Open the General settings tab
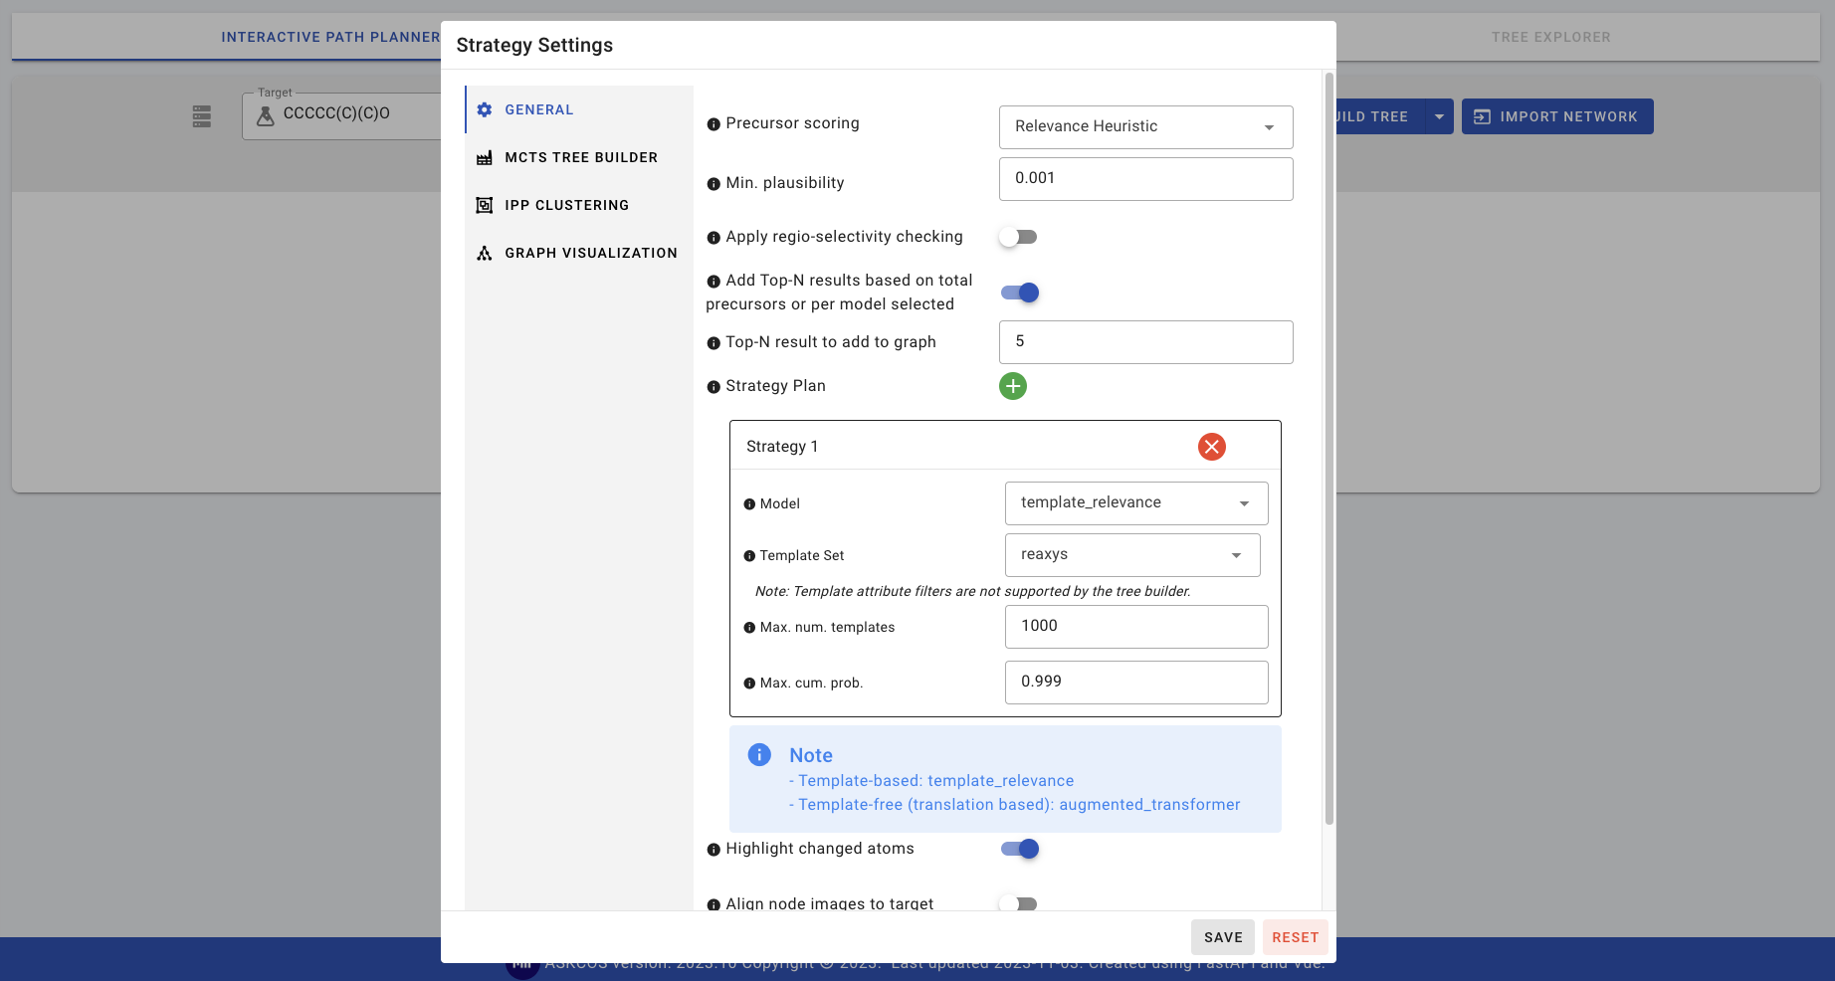The image size is (1835, 981). [579, 109]
